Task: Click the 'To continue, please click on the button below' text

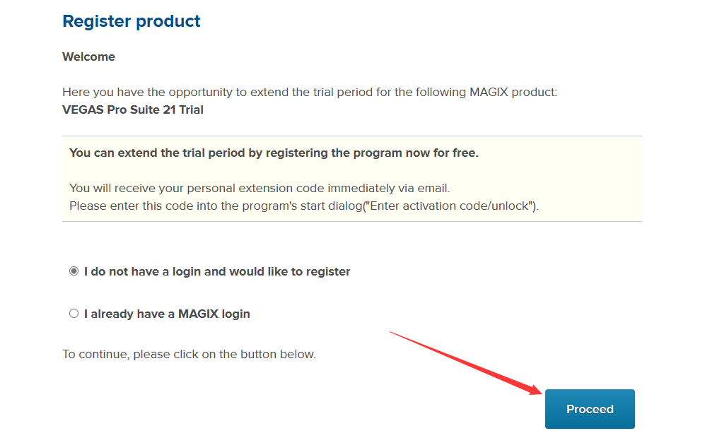Action: pos(189,354)
